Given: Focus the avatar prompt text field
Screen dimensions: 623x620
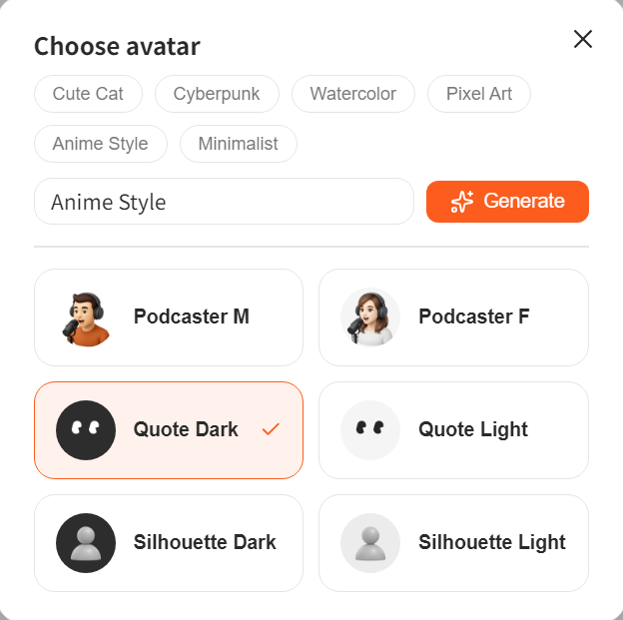Looking at the screenshot, I should coord(224,202).
